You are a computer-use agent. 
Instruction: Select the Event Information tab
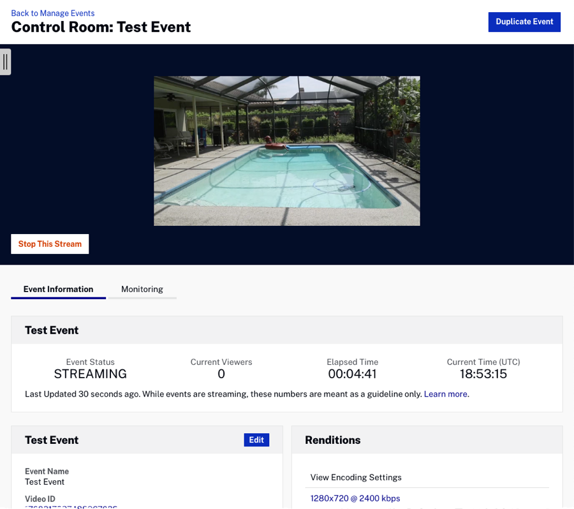point(58,289)
